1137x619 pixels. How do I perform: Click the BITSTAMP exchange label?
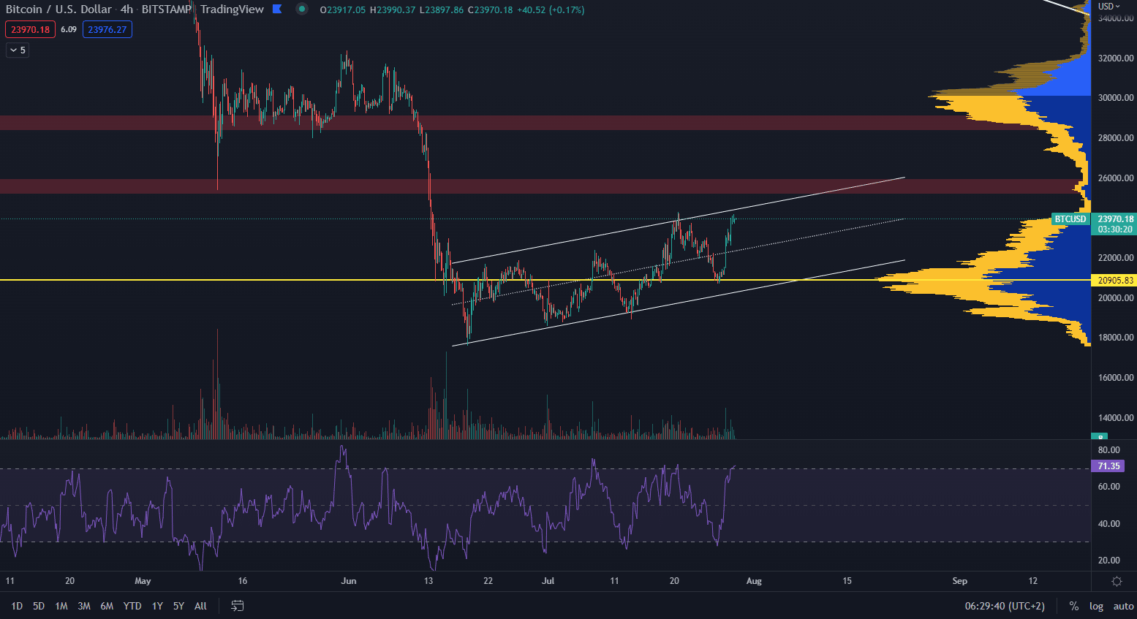(166, 10)
